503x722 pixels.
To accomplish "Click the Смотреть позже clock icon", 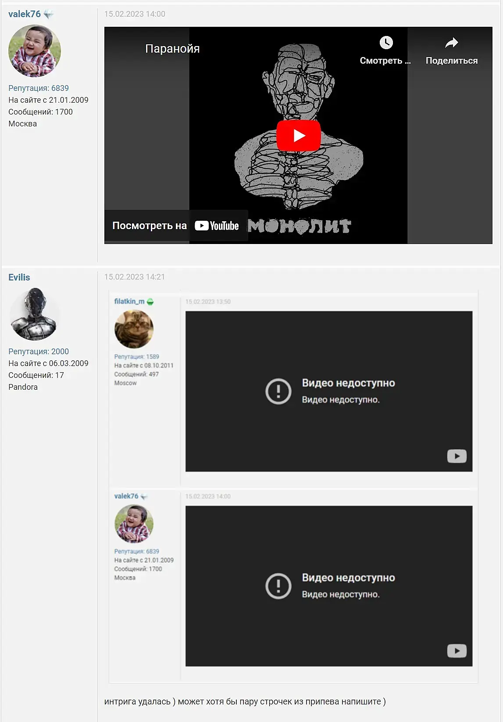I will coord(386,43).
